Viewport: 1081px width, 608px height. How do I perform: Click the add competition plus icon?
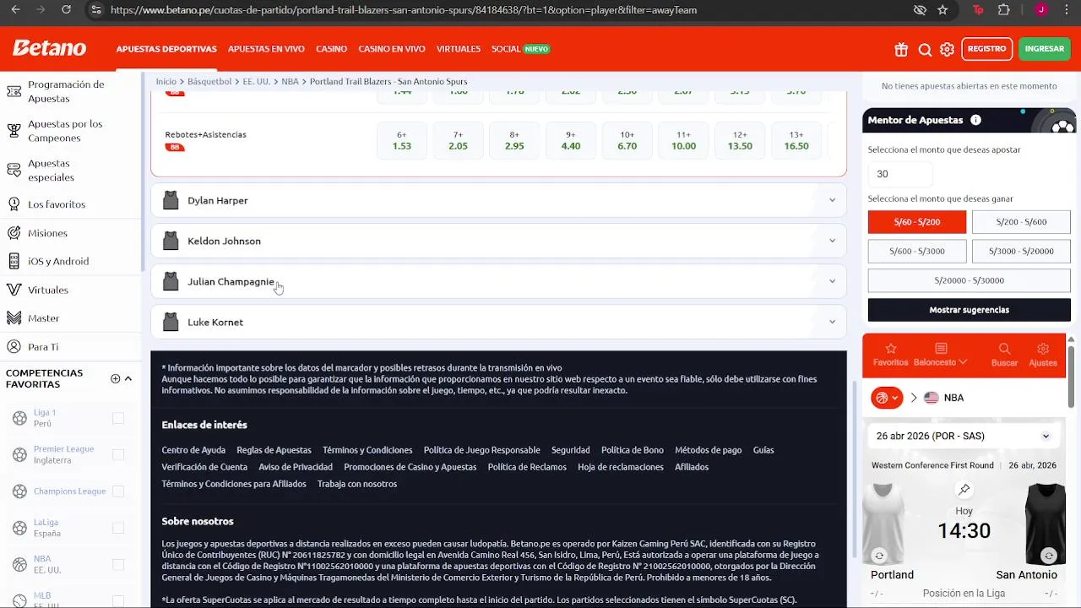[x=116, y=378]
